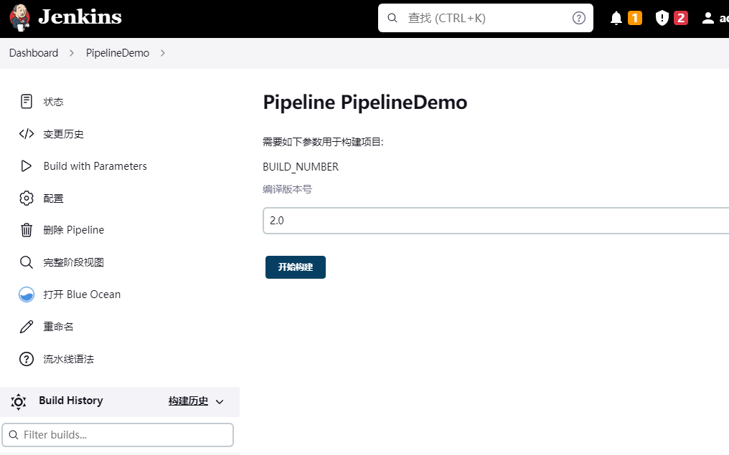Open Blue Ocean via its wave icon

coord(26,294)
